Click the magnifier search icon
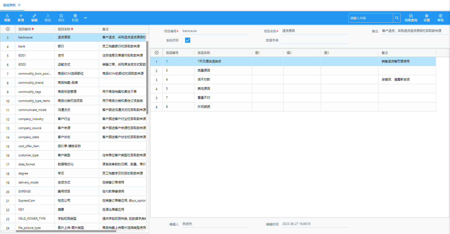450x234 pixels. coord(397,18)
